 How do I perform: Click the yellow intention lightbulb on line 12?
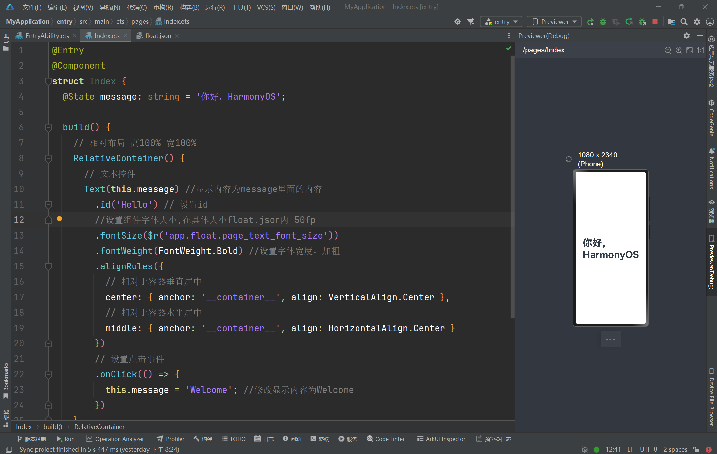pos(59,219)
